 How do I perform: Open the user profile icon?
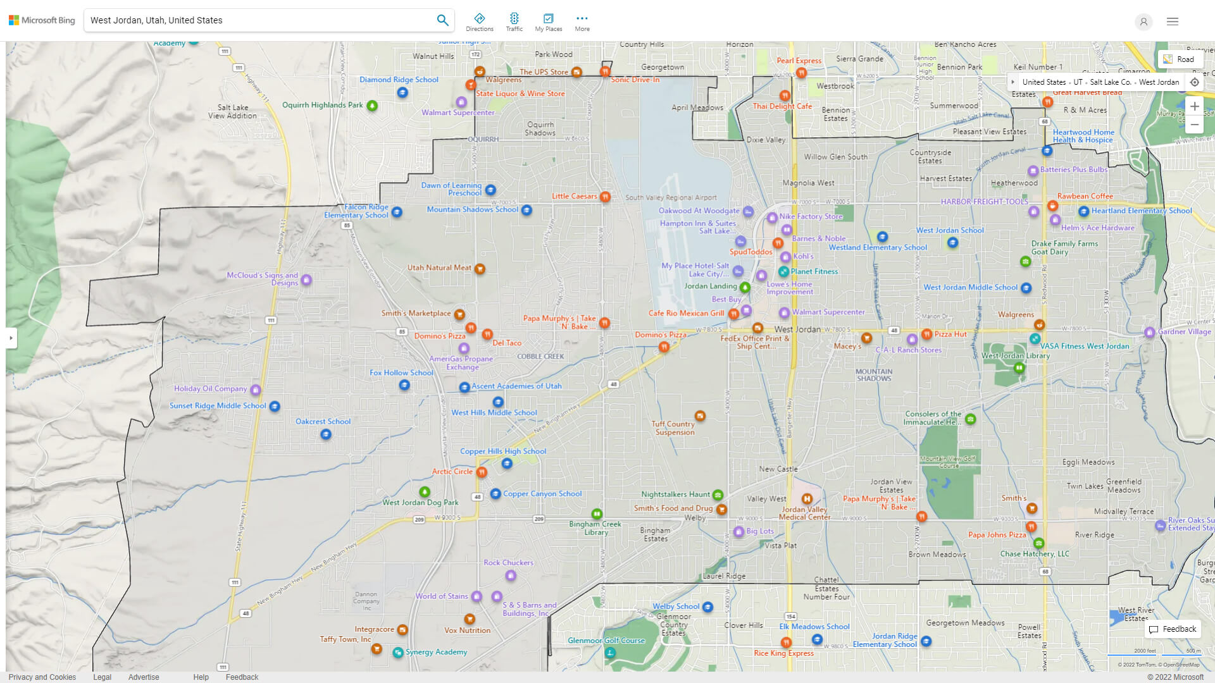pos(1143,22)
